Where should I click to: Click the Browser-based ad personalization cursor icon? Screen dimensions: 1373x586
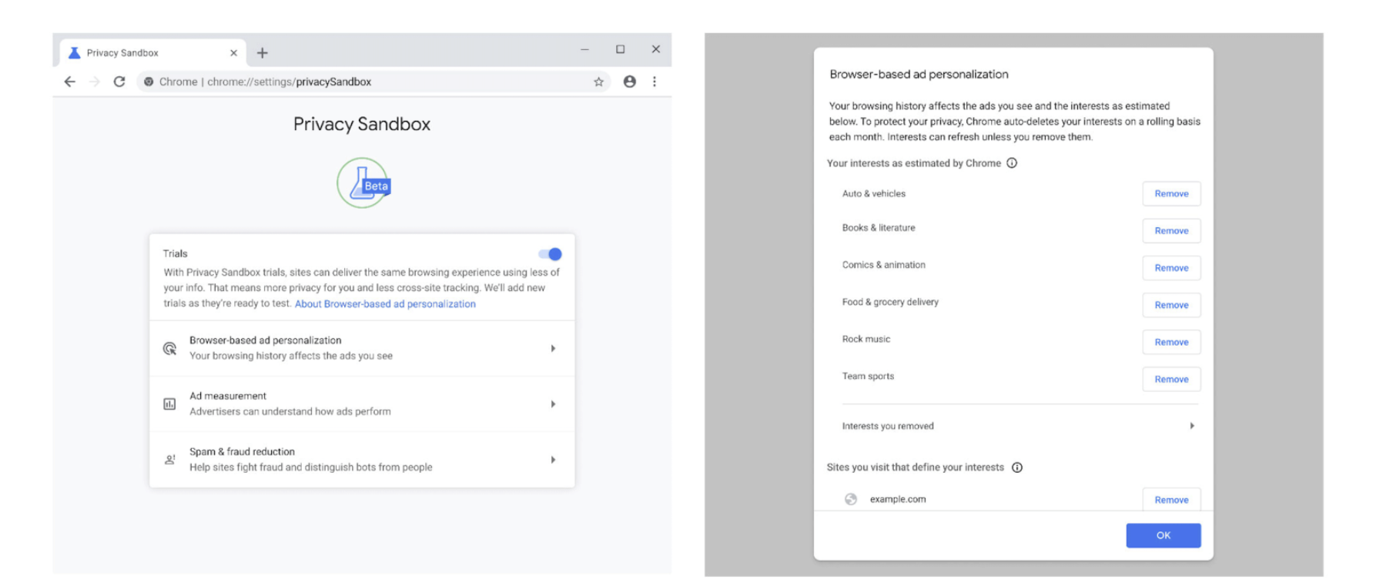coord(169,348)
